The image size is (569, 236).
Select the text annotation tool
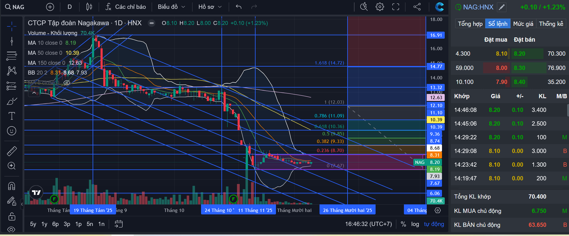tap(12, 116)
